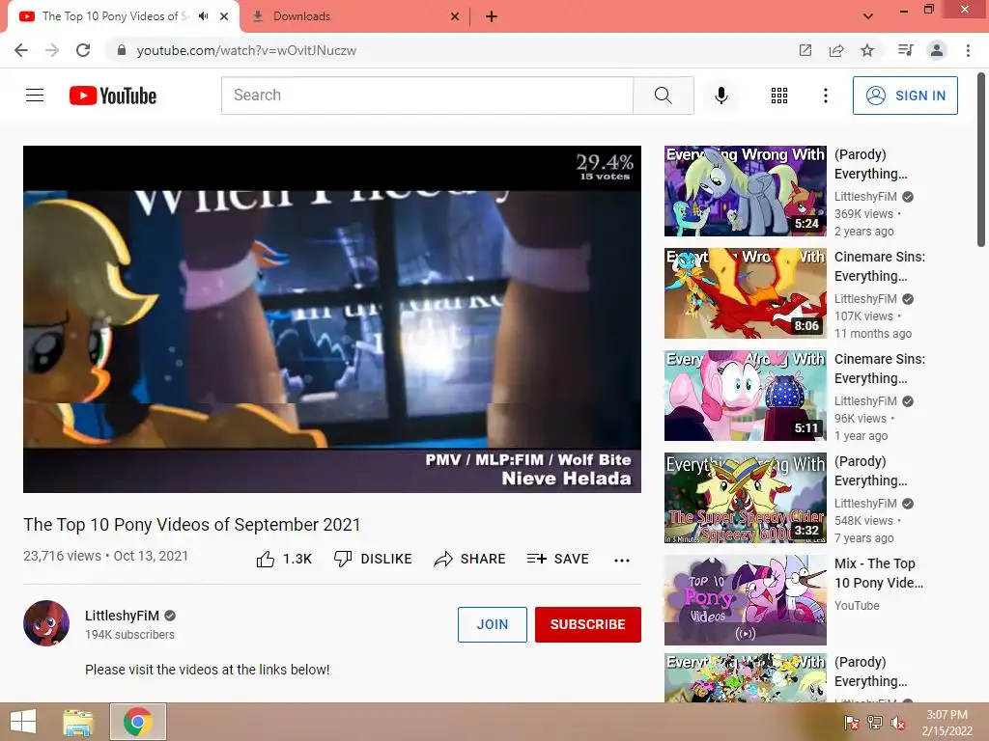Save the video to a playlist

pyautogui.click(x=557, y=559)
